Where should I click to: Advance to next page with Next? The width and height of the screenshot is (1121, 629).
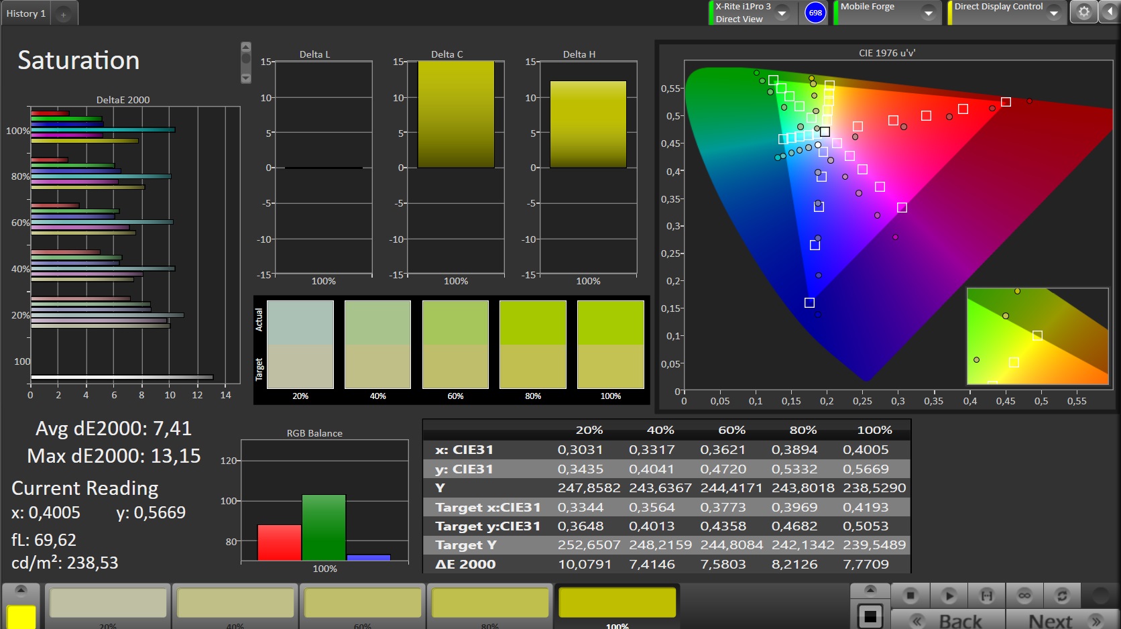pos(1063,620)
